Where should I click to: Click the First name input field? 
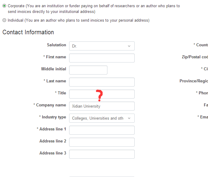pos(102,58)
